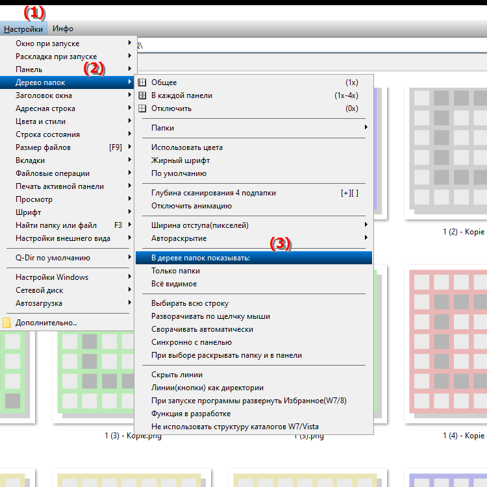Click Синхронно с панелью option

coord(191,342)
